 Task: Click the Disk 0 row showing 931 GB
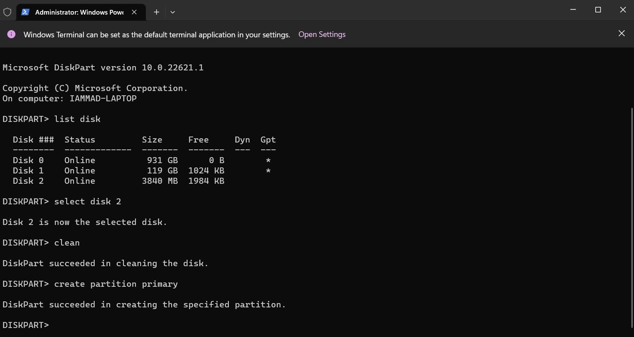click(118, 160)
